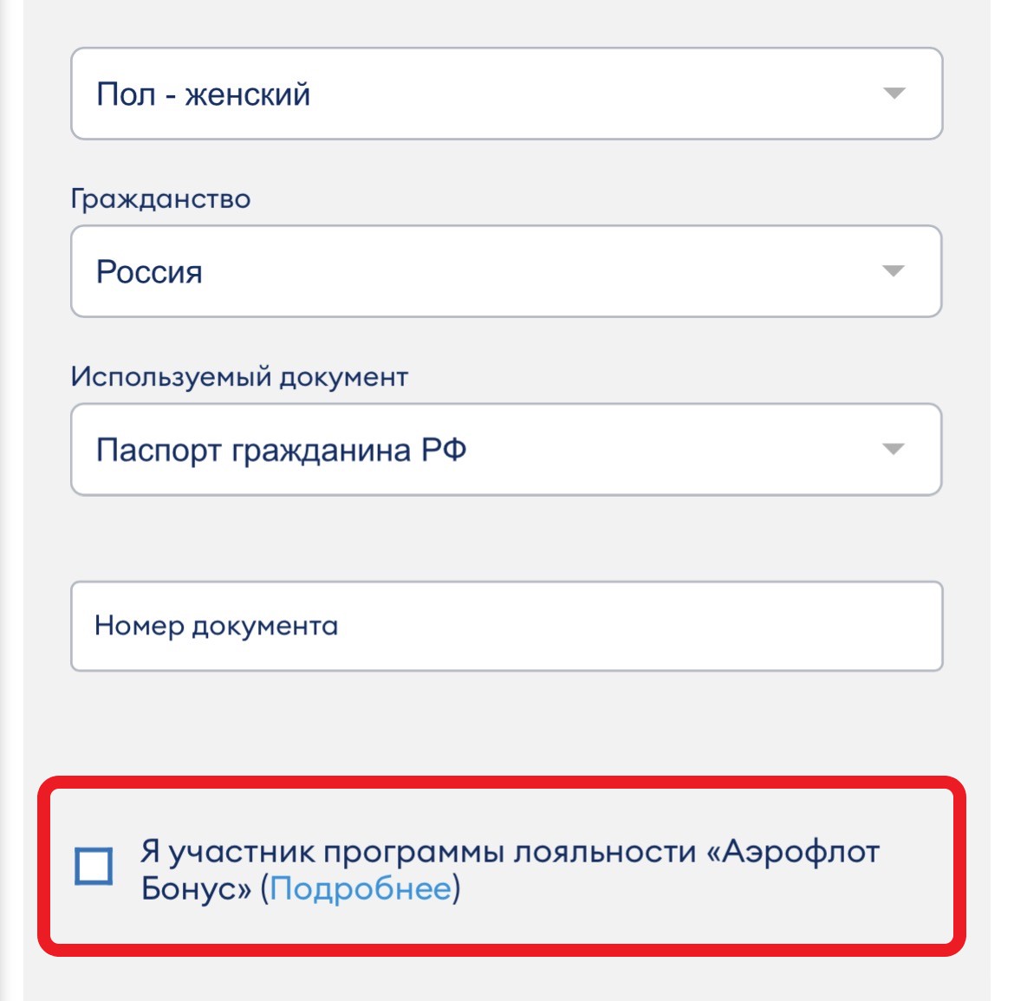The width and height of the screenshot is (1014, 1001).
Task: Expand the Гражданство combo box showing Россия
Action: 506,271
